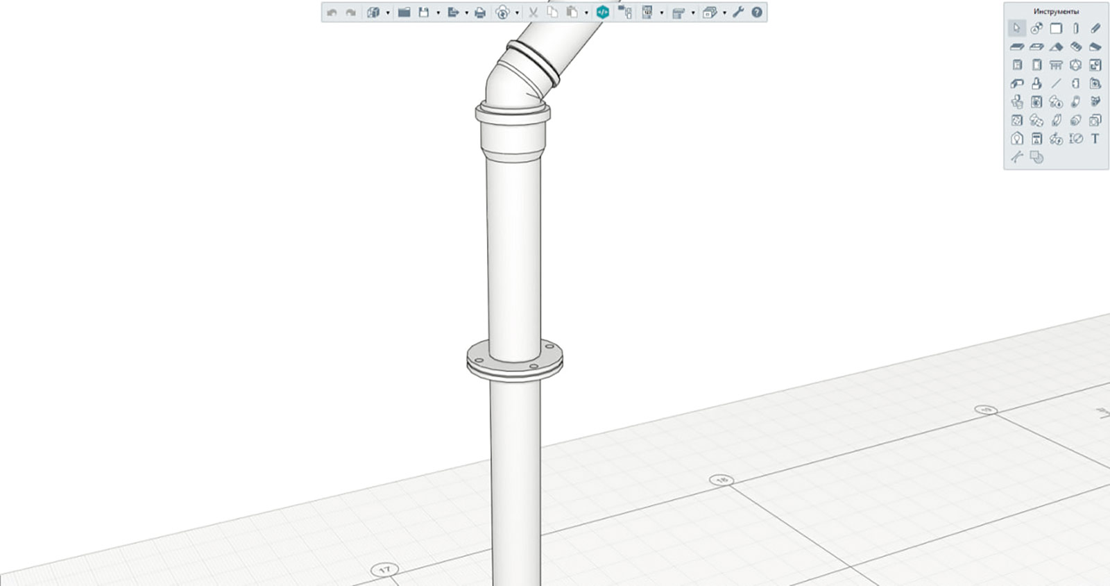Select axis marker 17 on the grid
Image resolution: width=1110 pixels, height=586 pixels.
(x=384, y=570)
